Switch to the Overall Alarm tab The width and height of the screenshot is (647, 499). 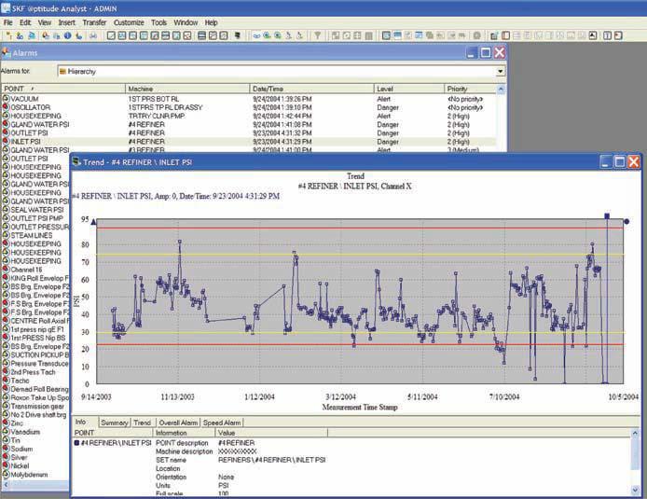[x=178, y=423]
